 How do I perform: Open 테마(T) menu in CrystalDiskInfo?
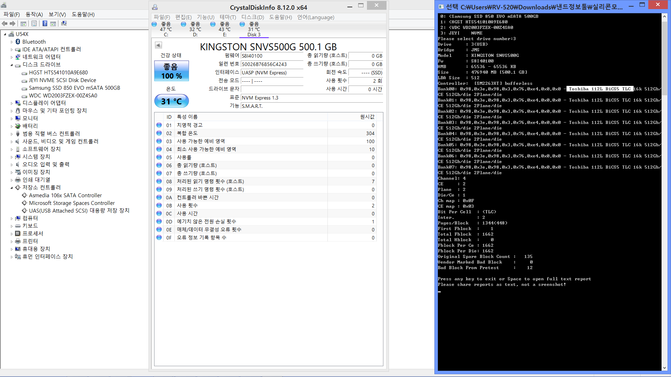coord(228,17)
